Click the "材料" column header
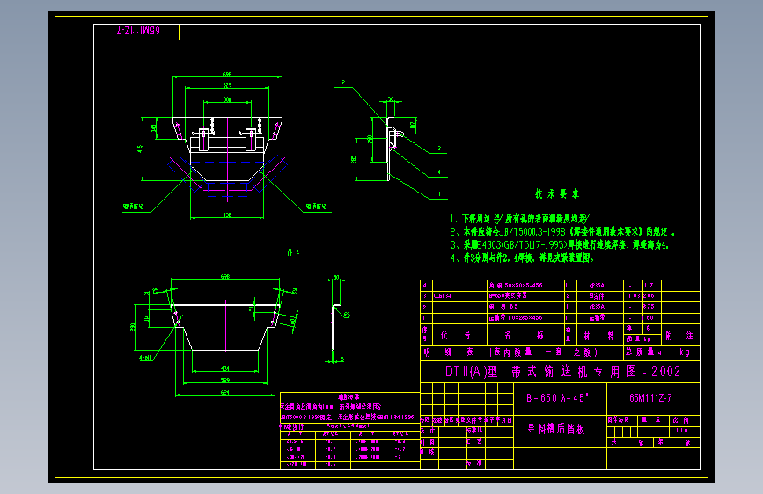 coord(598,336)
